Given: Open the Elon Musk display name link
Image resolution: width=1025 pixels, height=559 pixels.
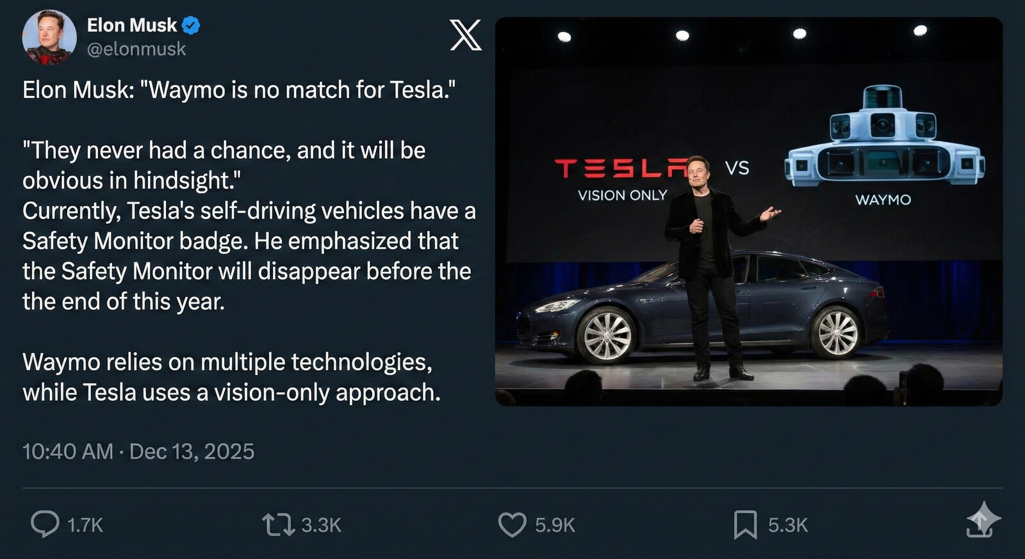Looking at the screenshot, I should (x=131, y=26).
